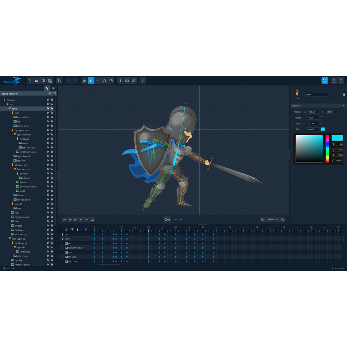Viewport: 347px width, 347px height.
Task: Select the Hand pan tool
Action: pyautogui.click(x=84, y=81)
